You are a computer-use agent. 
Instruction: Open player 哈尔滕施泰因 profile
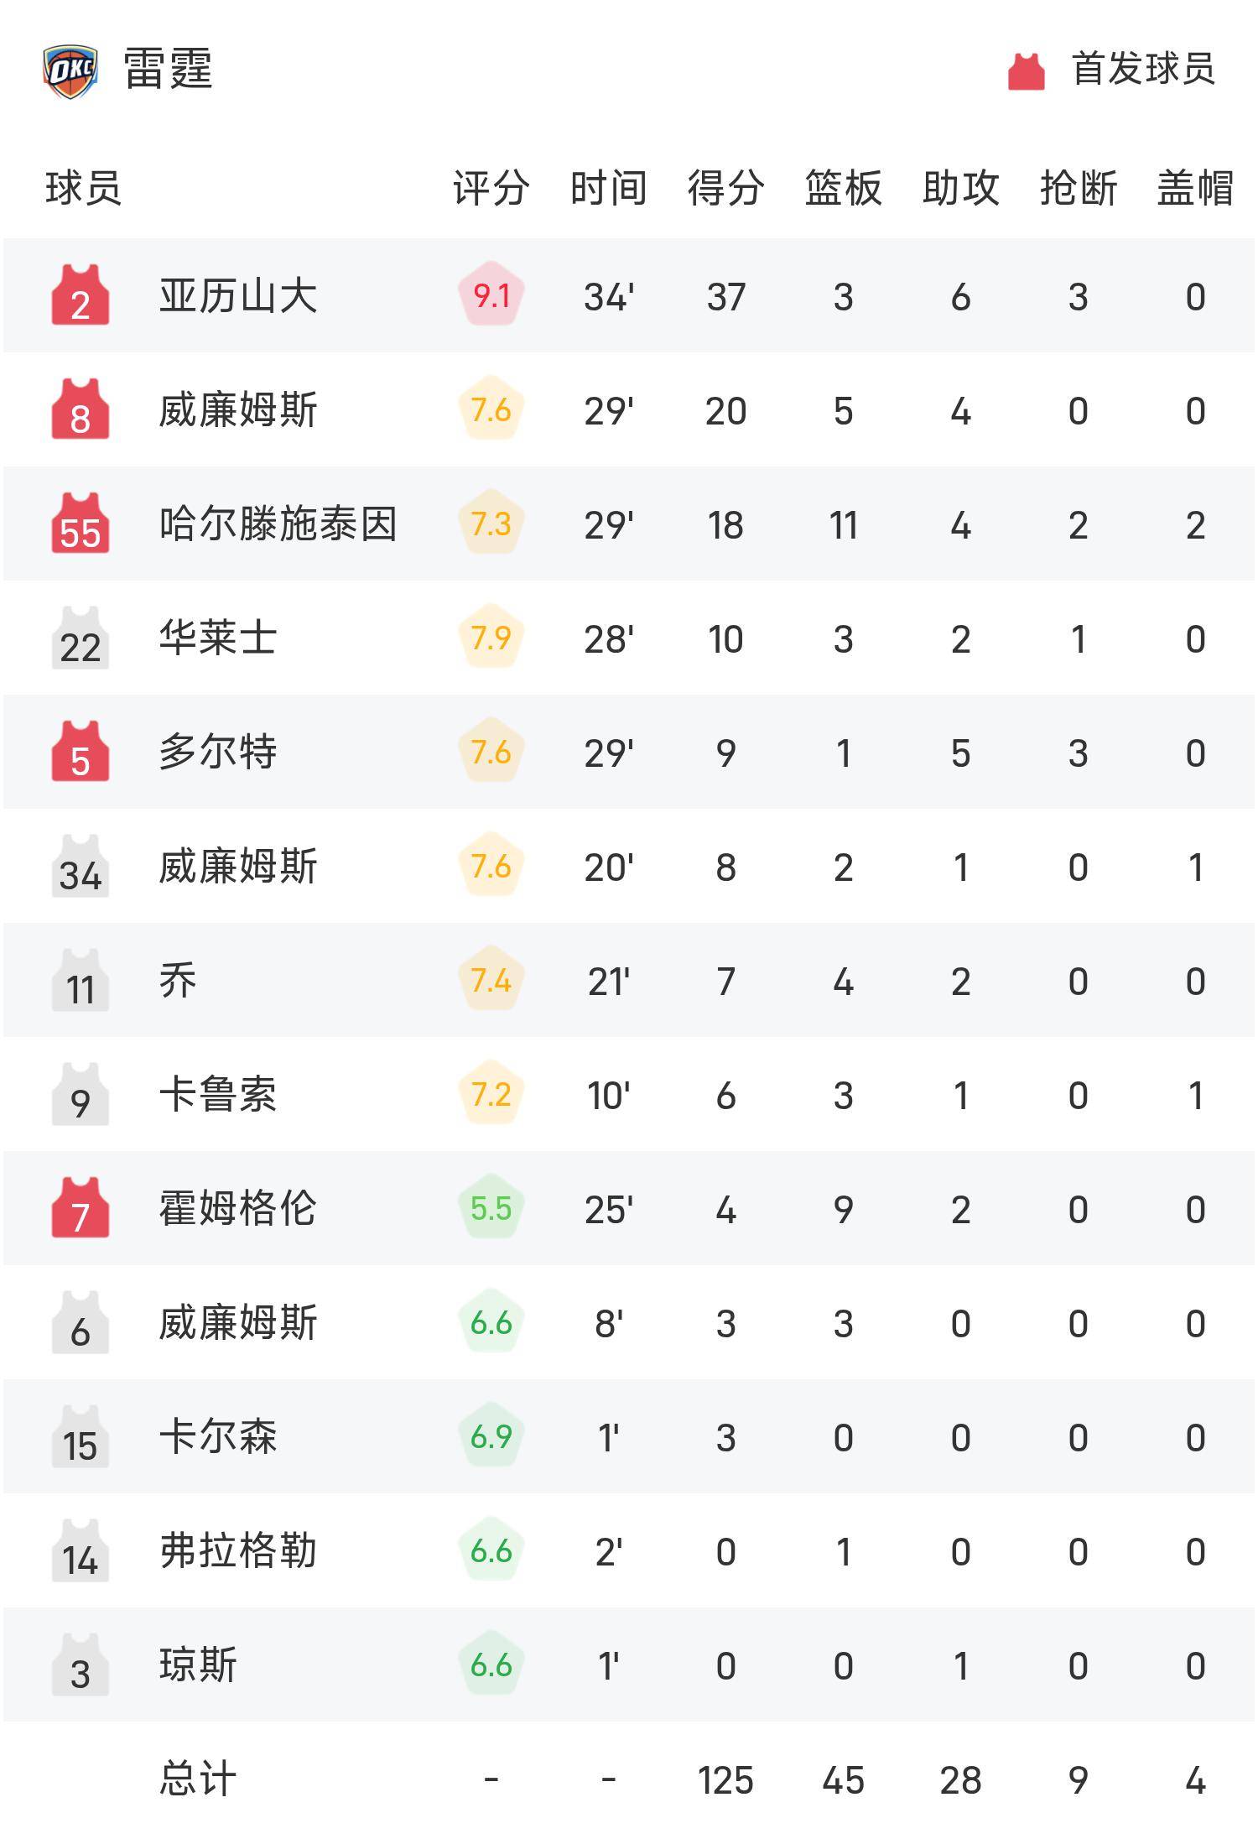278,524
